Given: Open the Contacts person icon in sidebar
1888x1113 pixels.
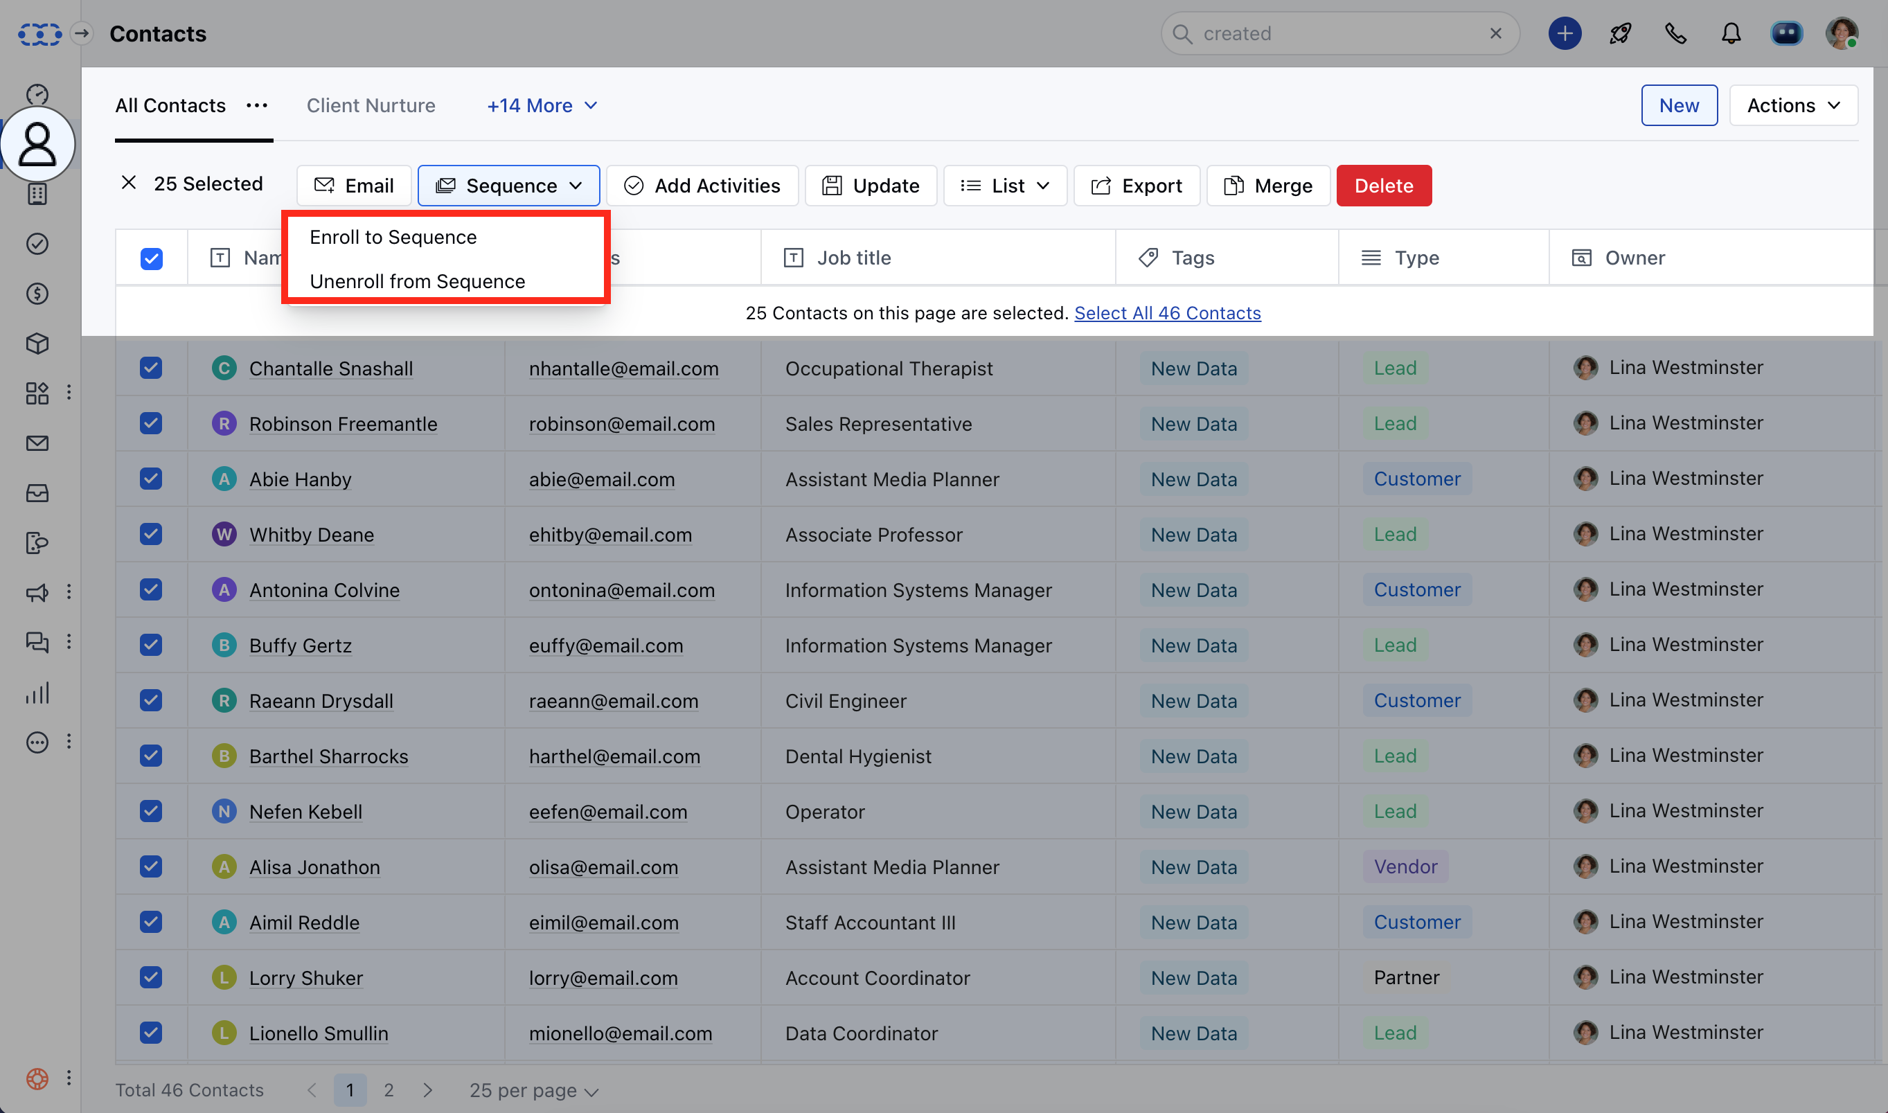Looking at the screenshot, I should point(37,144).
